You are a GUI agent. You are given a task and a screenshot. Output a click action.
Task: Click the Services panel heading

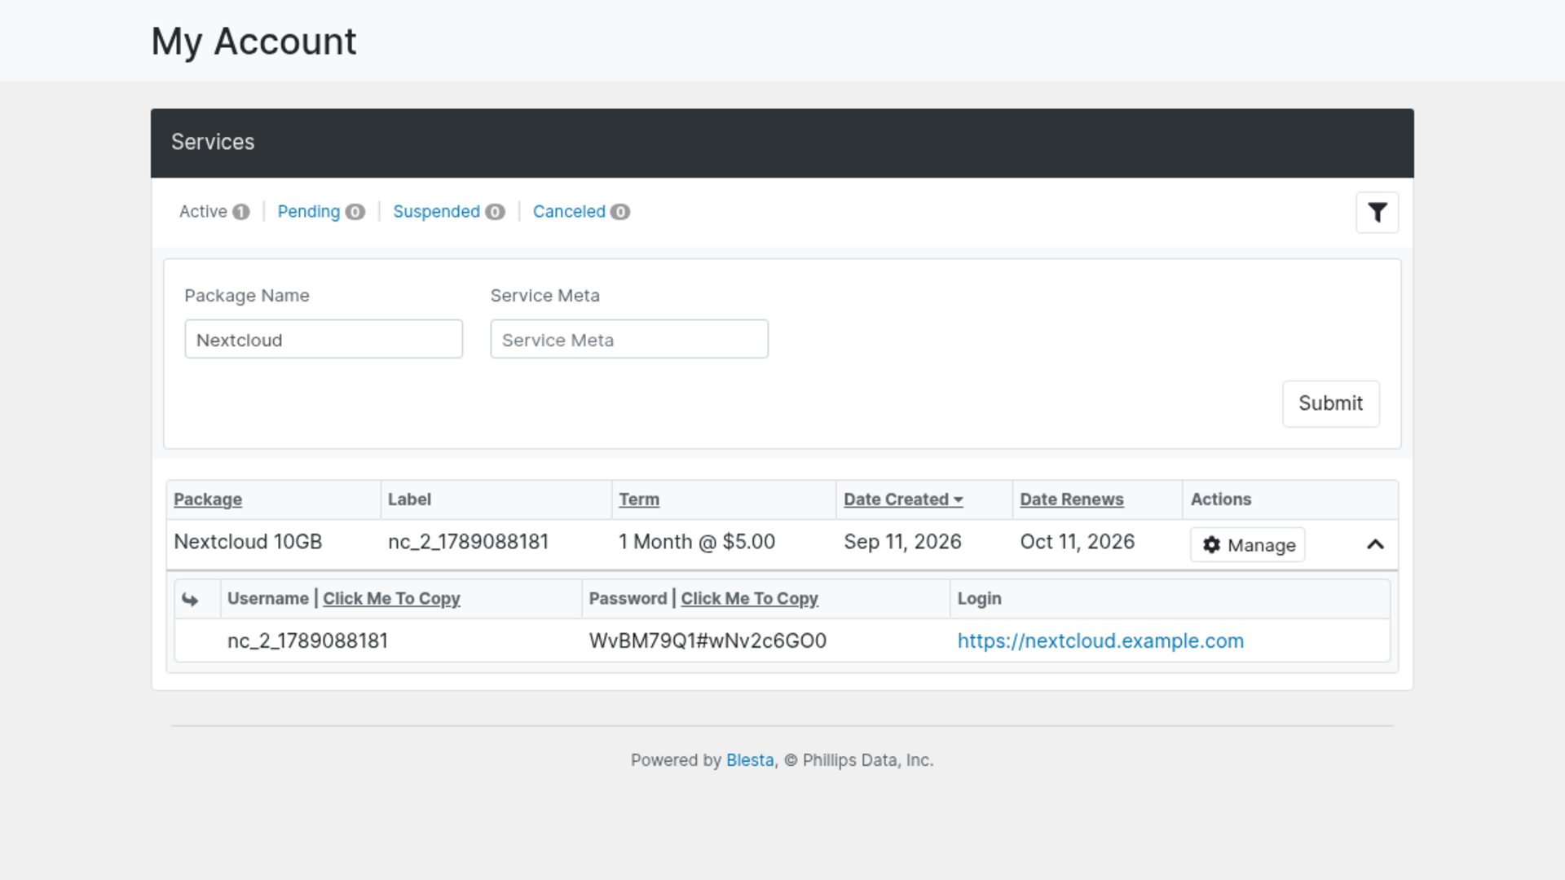pyautogui.click(x=213, y=143)
